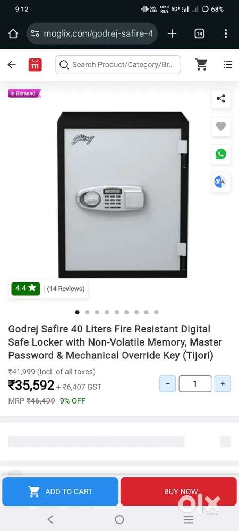The image size is (239, 531).
Task: Open a new browser tab with plus icon
Action: point(172,33)
